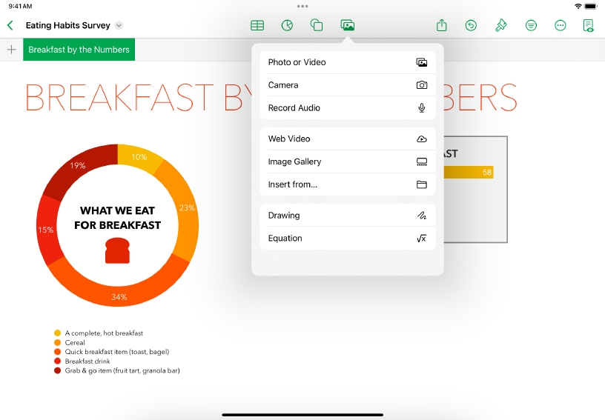Viewport: 605px width, 420px height.
Task: Select Web Video from menu
Action: 347,139
